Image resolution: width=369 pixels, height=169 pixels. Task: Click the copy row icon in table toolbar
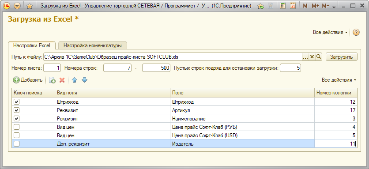[x=52, y=80]
